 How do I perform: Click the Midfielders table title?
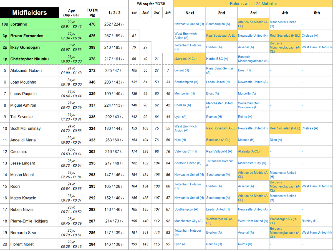coord(29,13)
